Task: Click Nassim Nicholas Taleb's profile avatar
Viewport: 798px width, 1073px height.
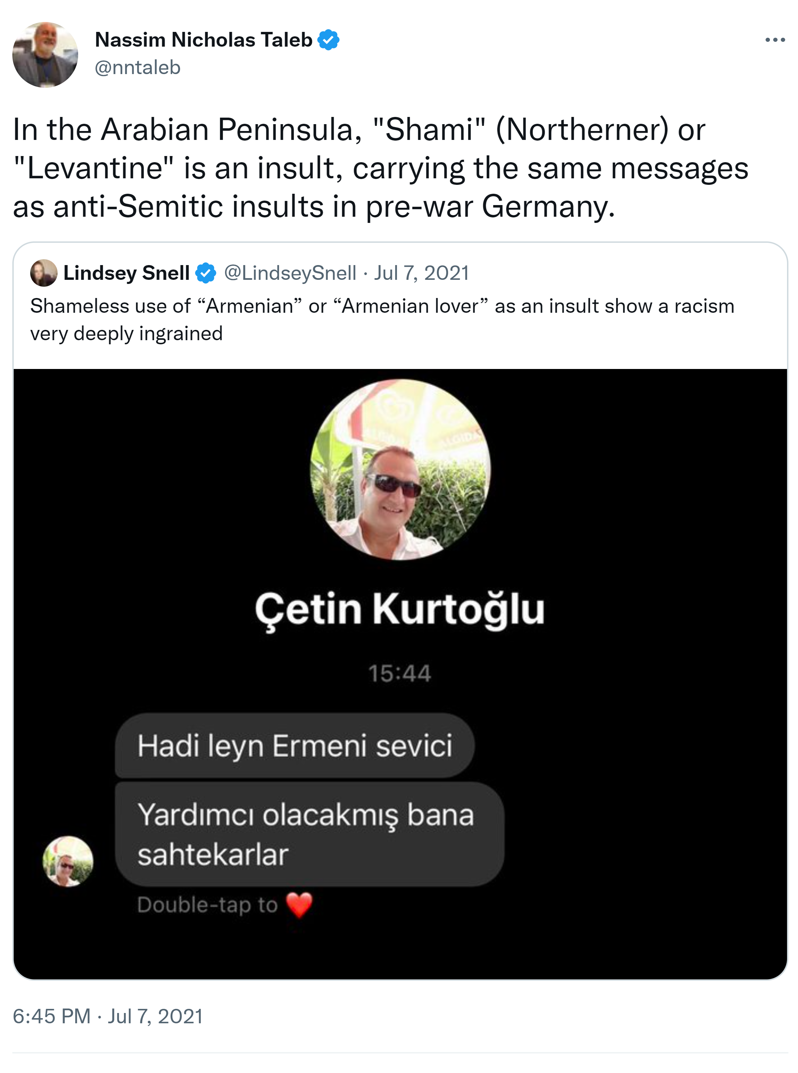Action: [x=45, y=55]
